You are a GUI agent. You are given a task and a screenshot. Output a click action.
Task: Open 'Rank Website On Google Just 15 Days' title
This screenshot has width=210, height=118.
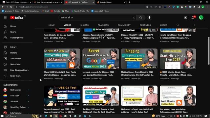pyautogui.click(x=59, y=36)
